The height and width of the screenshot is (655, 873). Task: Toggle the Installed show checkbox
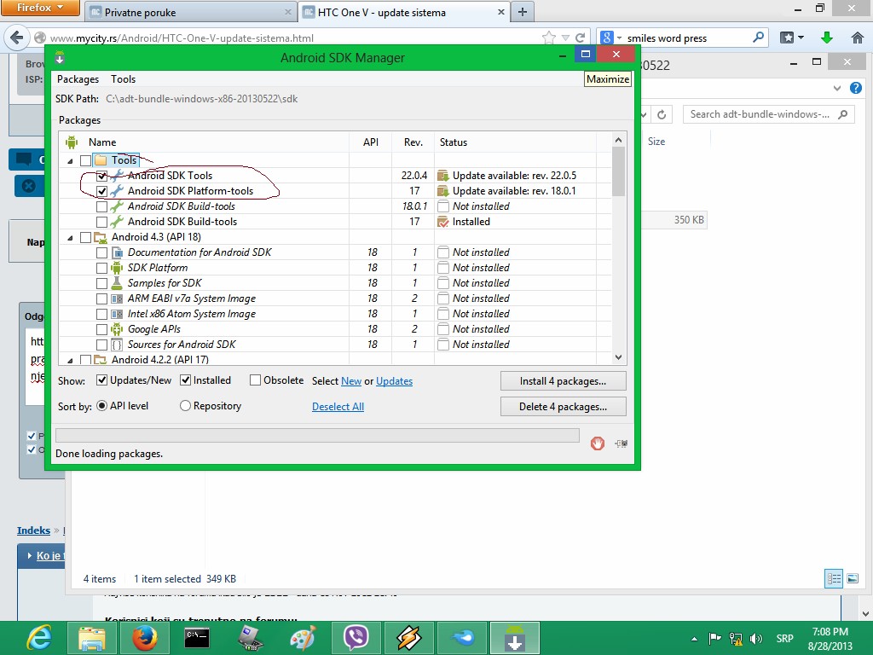pos(185,380)
